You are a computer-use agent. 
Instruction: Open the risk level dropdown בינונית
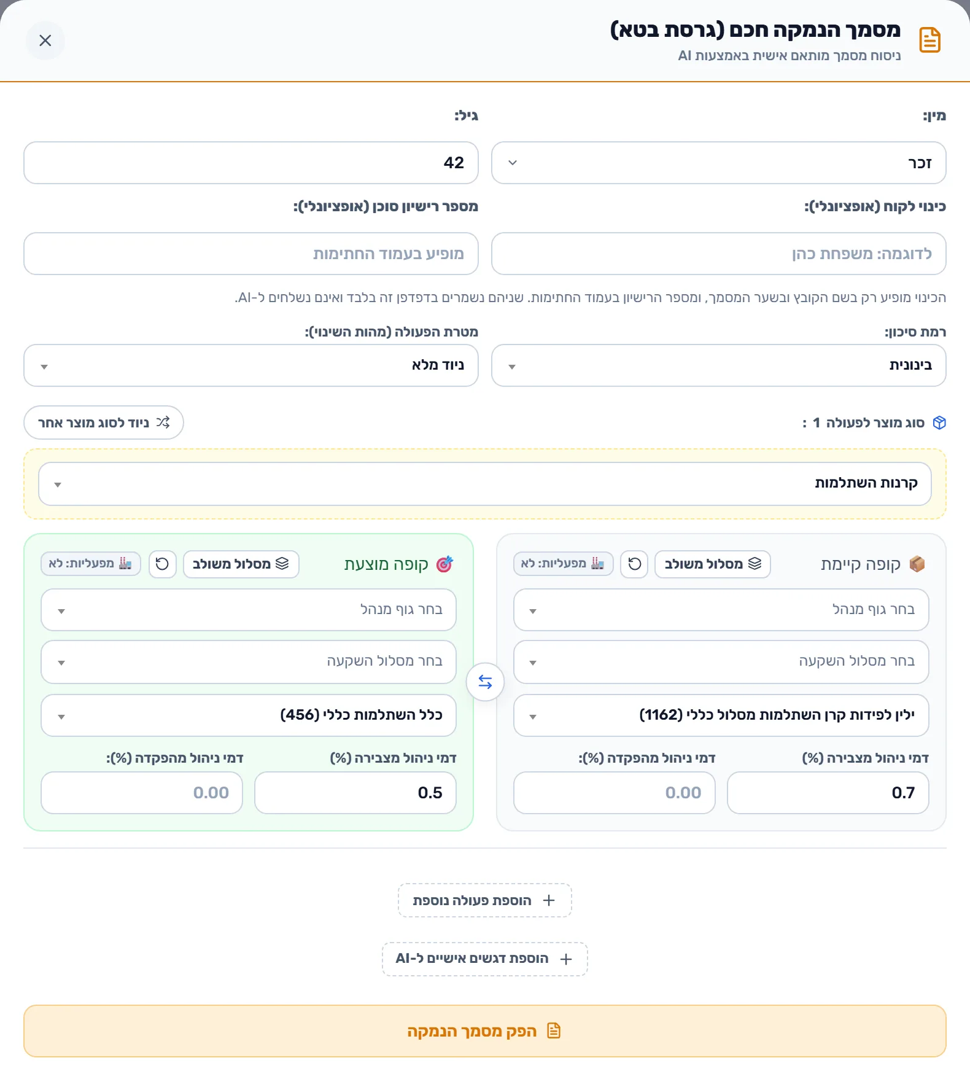pyautogui.click(x=718, y=365)
